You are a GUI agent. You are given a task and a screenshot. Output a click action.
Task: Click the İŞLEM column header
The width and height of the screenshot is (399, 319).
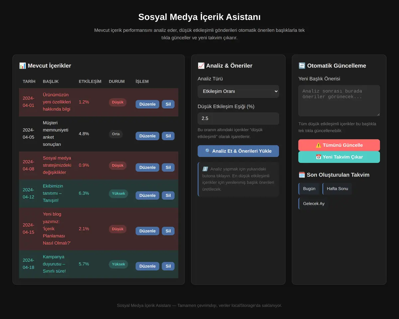point(142,81)
